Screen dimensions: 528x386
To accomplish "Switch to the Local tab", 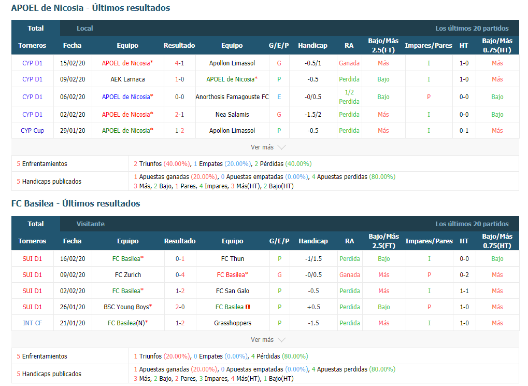I will (84, 29).
